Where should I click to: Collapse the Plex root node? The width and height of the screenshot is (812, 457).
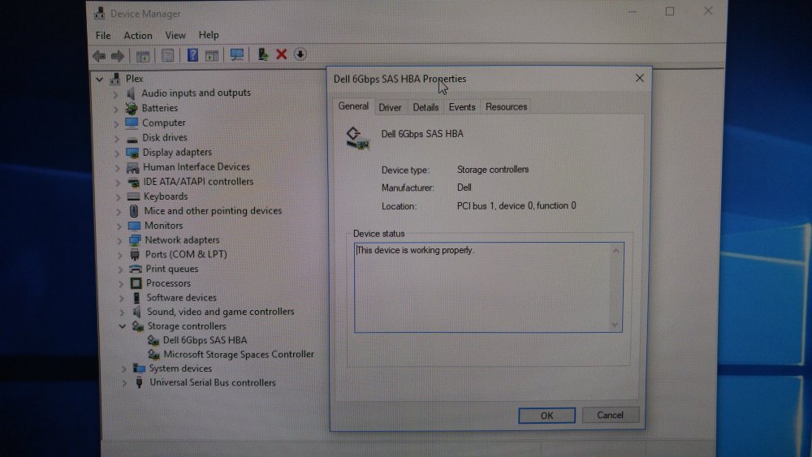point(99,80)
